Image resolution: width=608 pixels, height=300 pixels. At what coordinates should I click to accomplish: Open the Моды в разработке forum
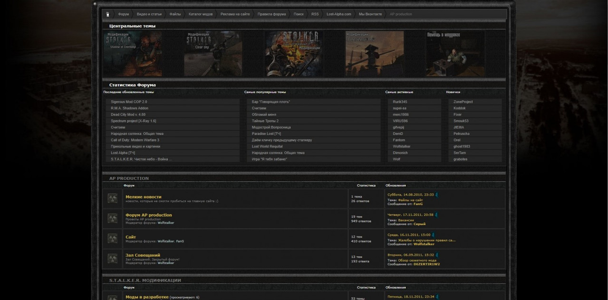(x=147, y=297)
